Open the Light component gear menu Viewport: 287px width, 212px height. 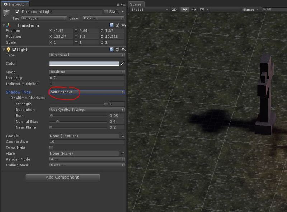[x=123, y=50]
